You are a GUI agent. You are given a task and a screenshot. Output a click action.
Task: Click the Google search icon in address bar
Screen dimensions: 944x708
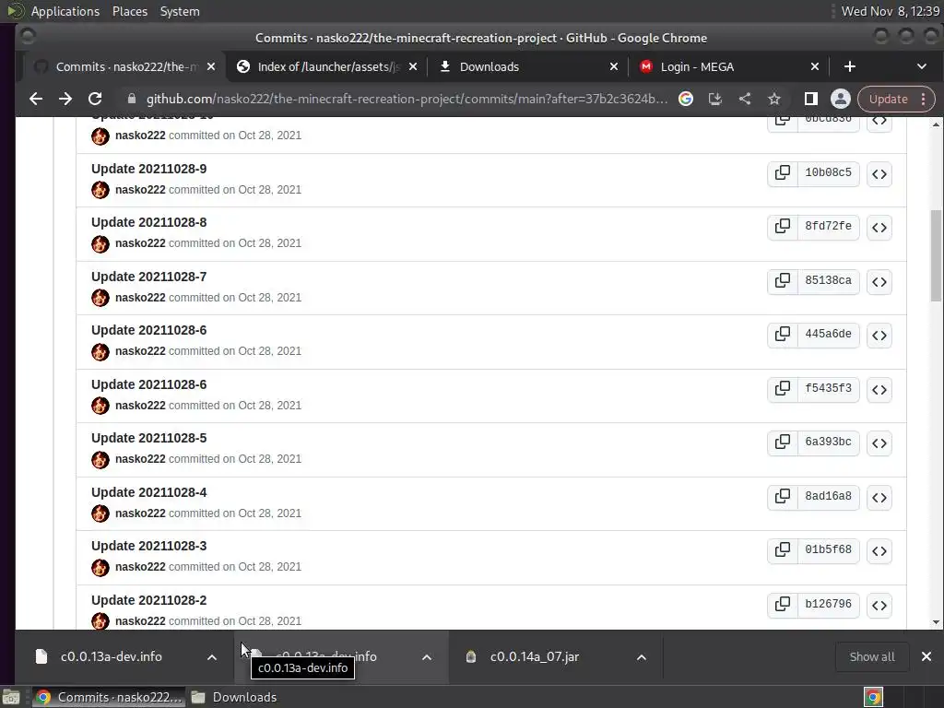(686, 99)
